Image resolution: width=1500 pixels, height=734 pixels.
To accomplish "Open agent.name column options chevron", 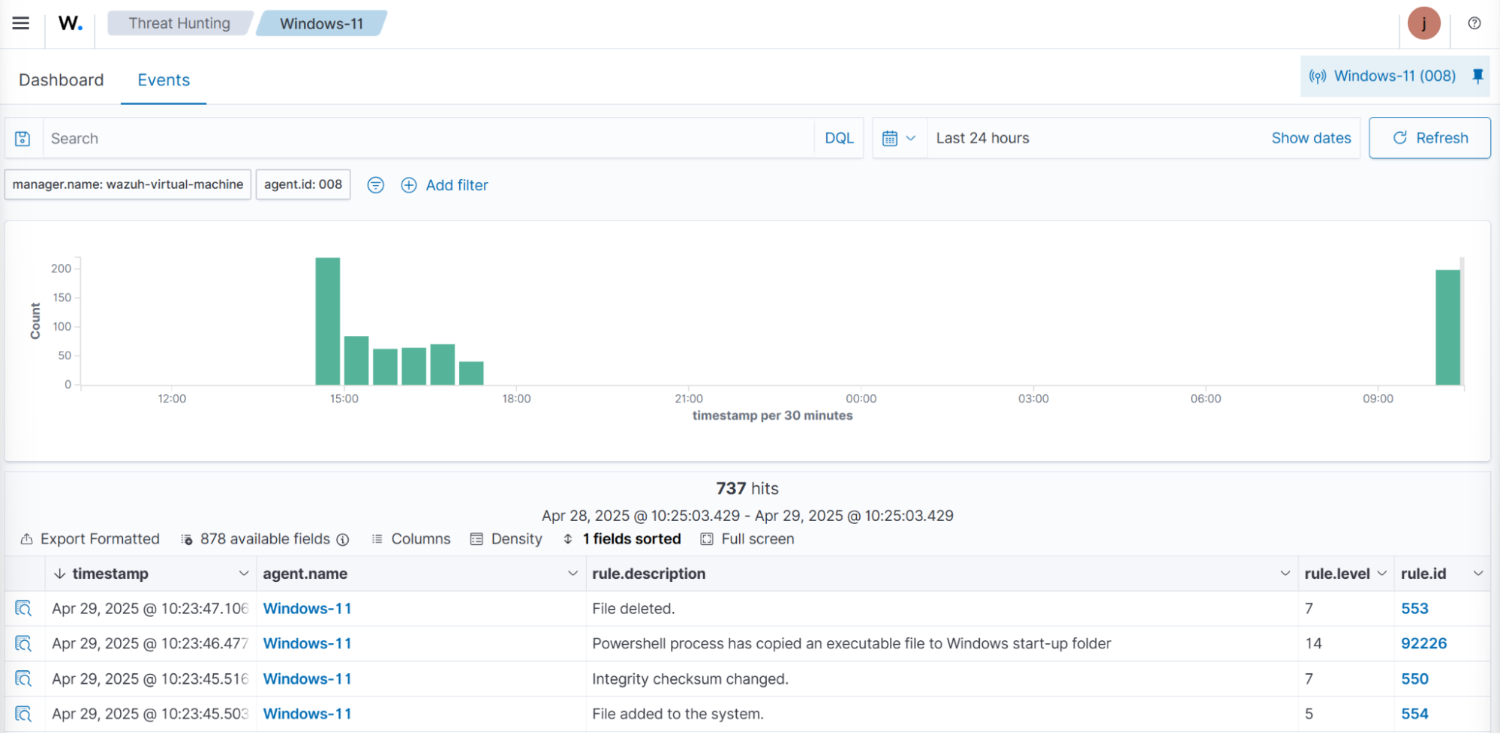I will [573, 574].
